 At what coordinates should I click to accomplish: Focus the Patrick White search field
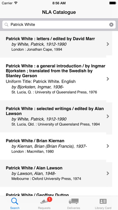point(59,25)
